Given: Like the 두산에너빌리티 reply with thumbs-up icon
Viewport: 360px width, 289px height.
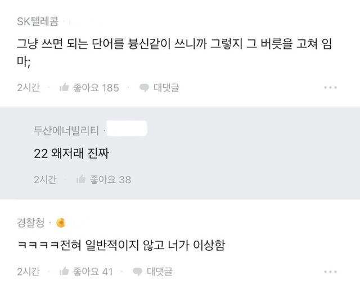Looking at the screenshot, I should (x=80, y=179).
